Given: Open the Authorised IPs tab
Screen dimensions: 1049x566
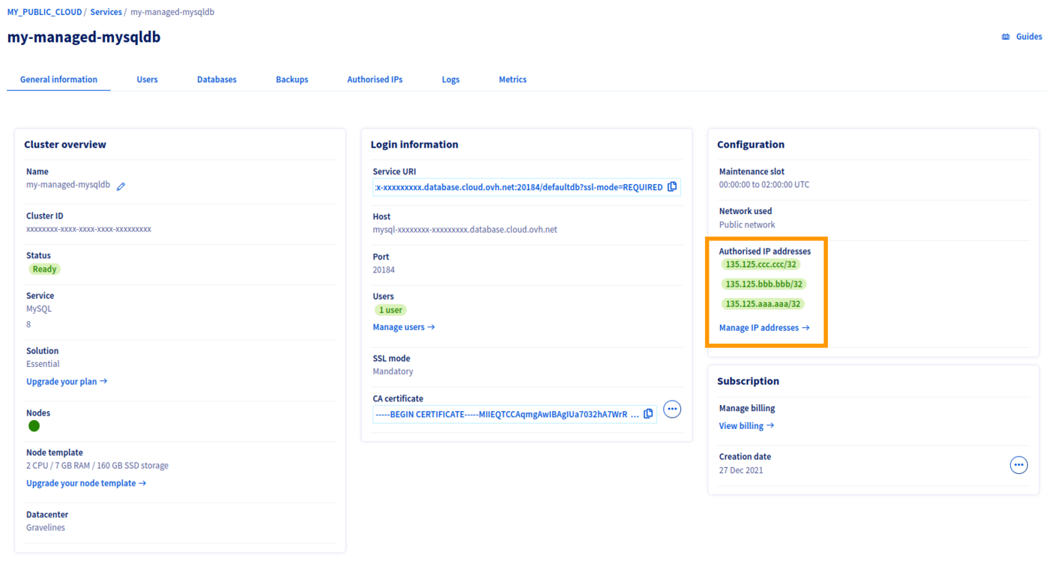Looking at the screenshot, I should coord(375,79).
